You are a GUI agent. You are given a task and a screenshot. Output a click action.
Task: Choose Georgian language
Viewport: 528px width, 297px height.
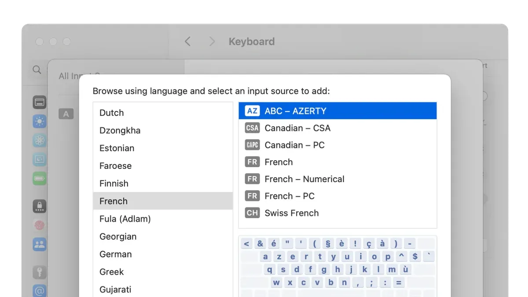(x=163, y=236)
